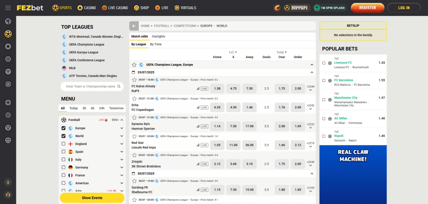Image resolution: width=428 pixels, height=204 pixels.
Task: Collapse the UEFA Champions League section
Action: click(312, 65)
